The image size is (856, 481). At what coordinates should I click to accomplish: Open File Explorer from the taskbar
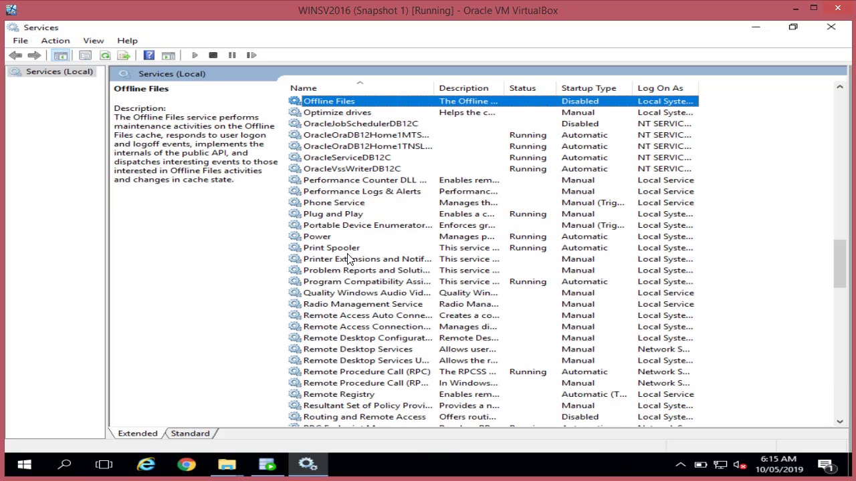click(227, 465)
